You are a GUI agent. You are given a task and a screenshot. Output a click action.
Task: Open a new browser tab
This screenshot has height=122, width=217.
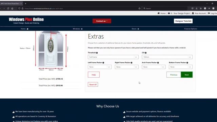(25, 3)
